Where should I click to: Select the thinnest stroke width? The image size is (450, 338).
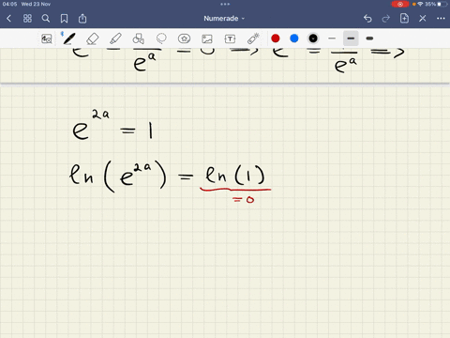tap(332, 38)
